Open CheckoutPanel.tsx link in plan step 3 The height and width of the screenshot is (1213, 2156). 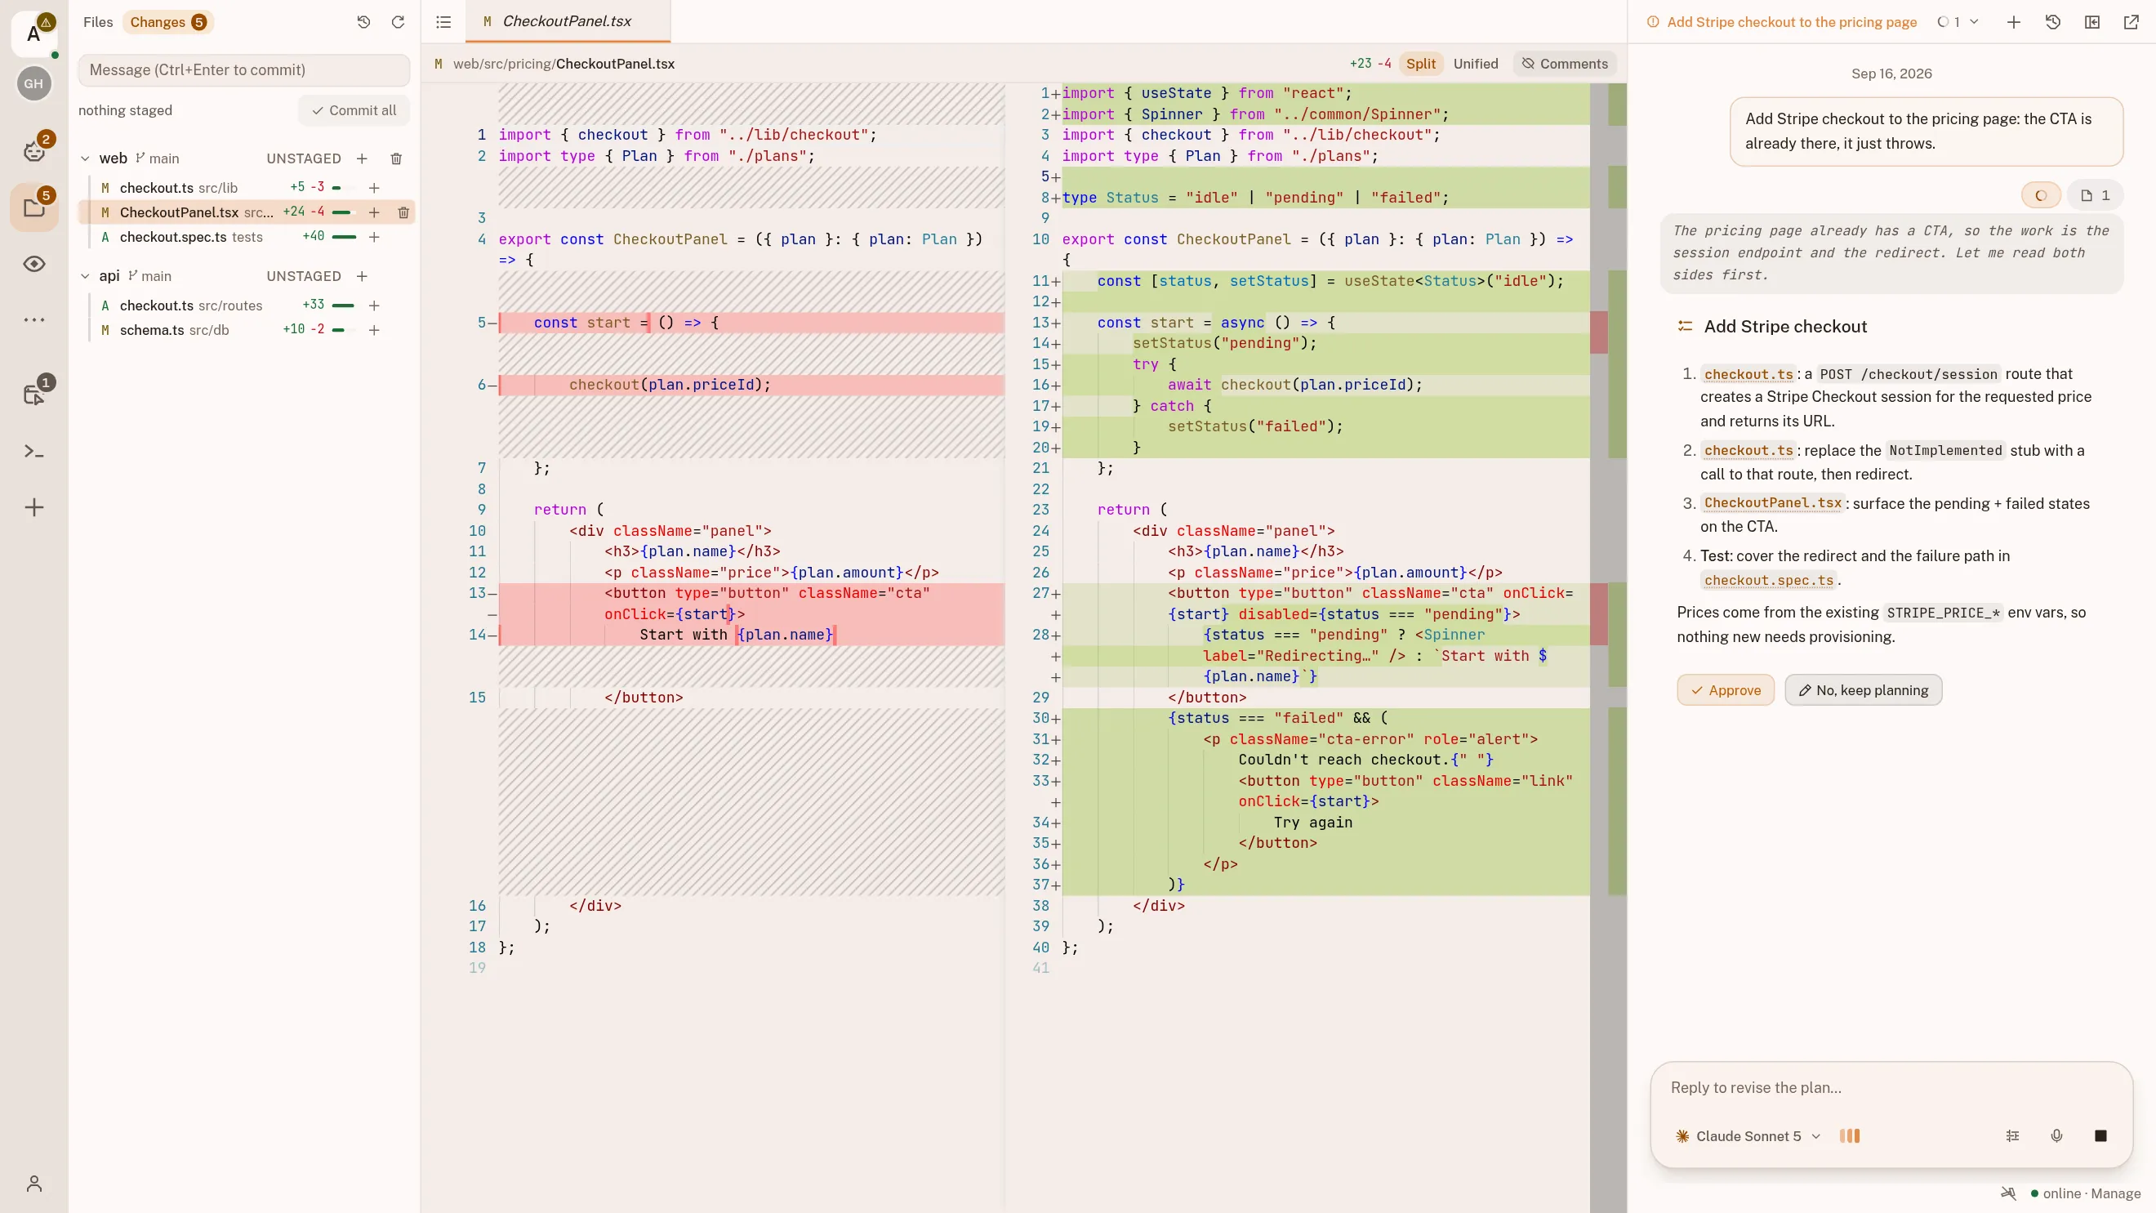[1773, 504]
